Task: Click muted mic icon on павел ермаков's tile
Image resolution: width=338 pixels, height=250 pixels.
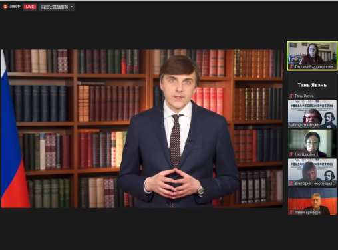Action: [x=291, y=212]
